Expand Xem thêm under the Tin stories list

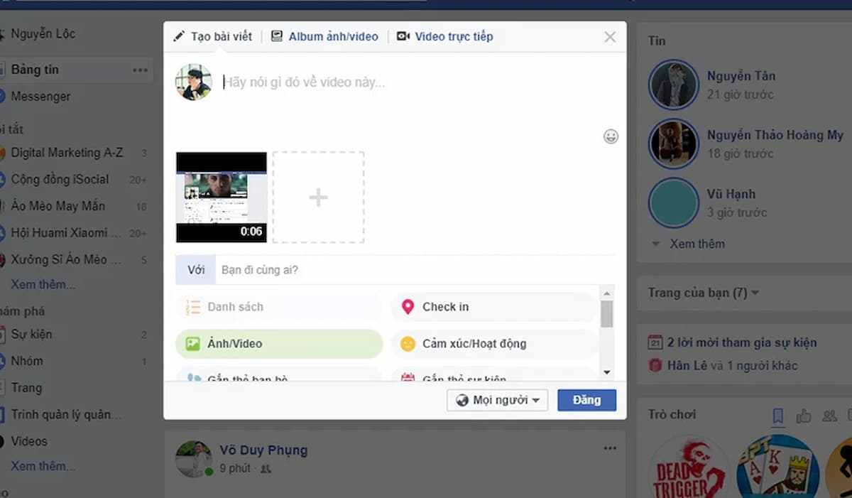pos(697,244)
